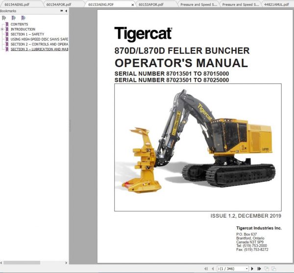Click 'SERIAL NUMBER 87013501 TO 87015000' line
The width and height of the screenshot is (294, 273).
click(171, 74)
